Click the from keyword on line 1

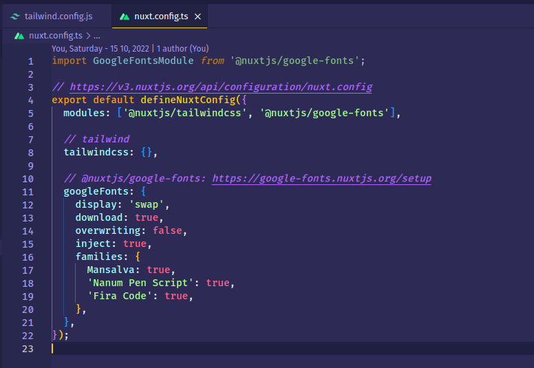click(x=212, y=61)
